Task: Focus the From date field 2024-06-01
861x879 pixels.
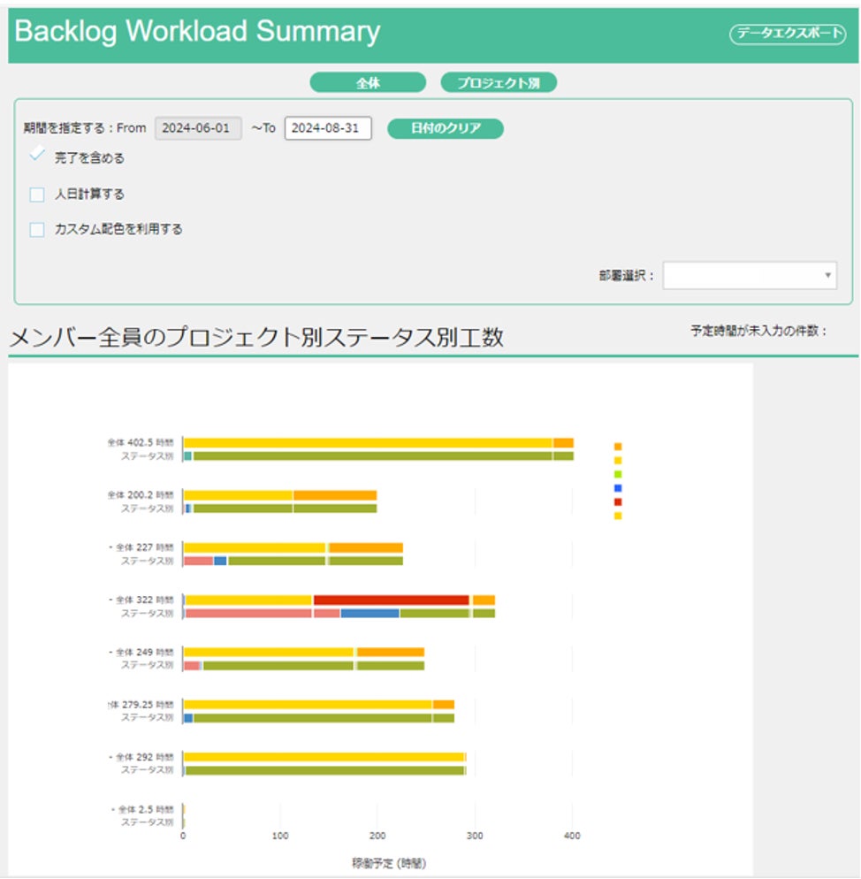Action: (198, 128)
